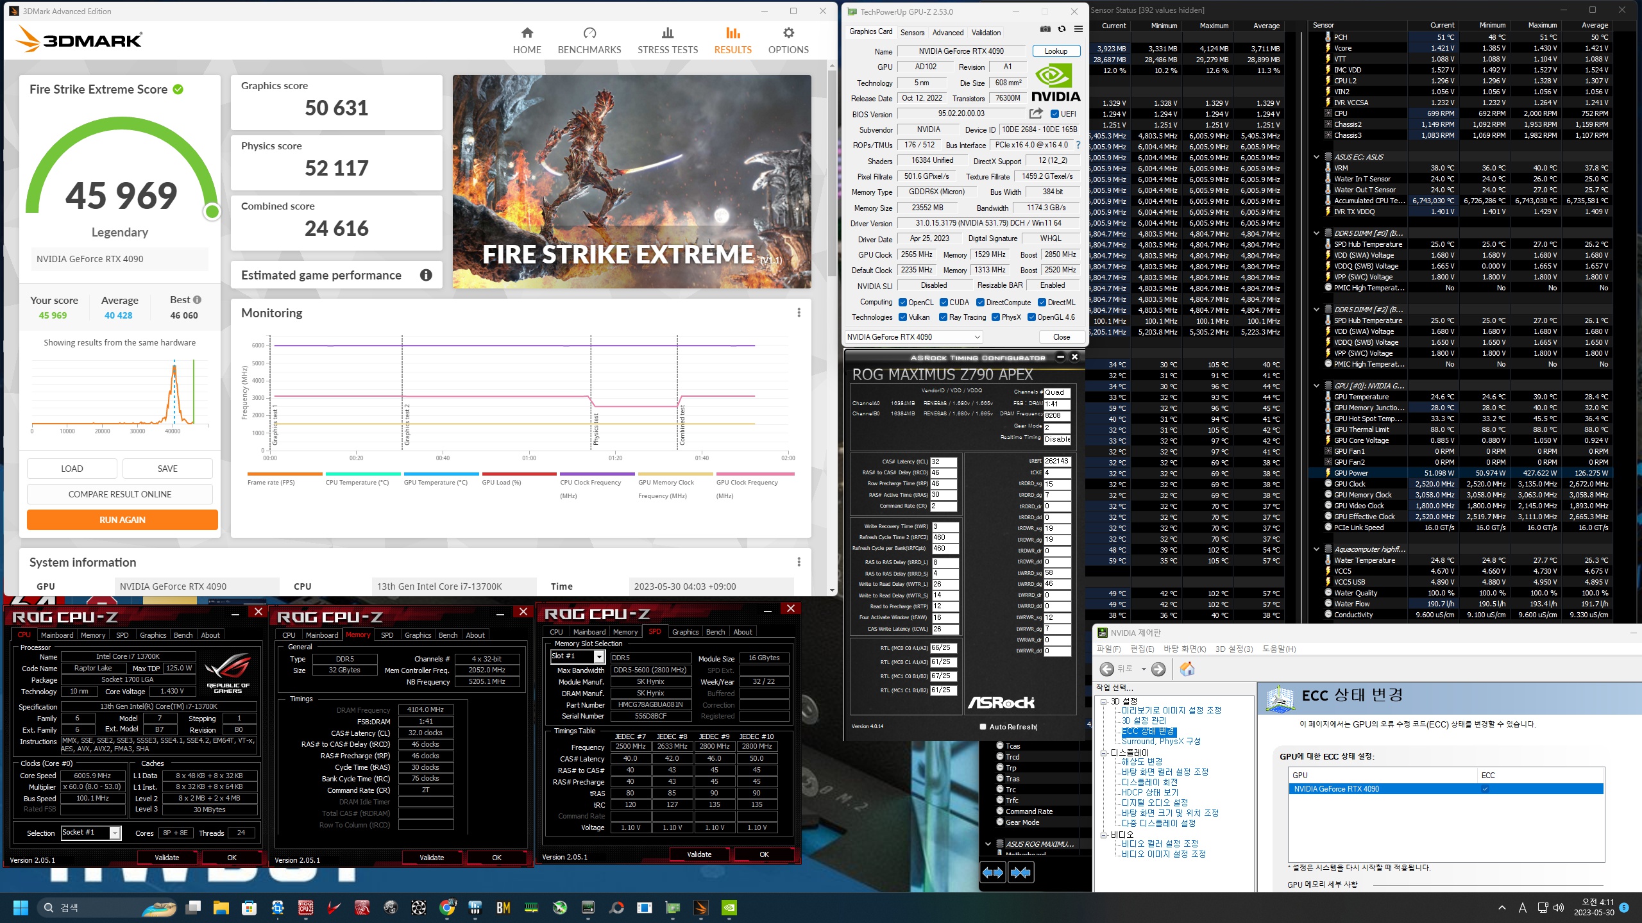The height and width of the screenshot is (923, 1642).
Task: Toggle the UEFI checkbox in GPU-Z
Action: (1055, 114)
